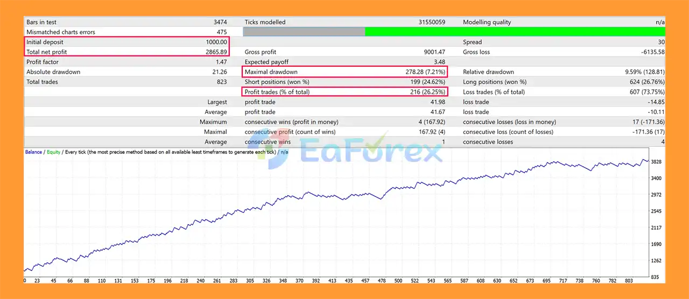This screenshot has width=689, height=299.
Task: Select the Maximal drawdown label
Action: (271, 72)
